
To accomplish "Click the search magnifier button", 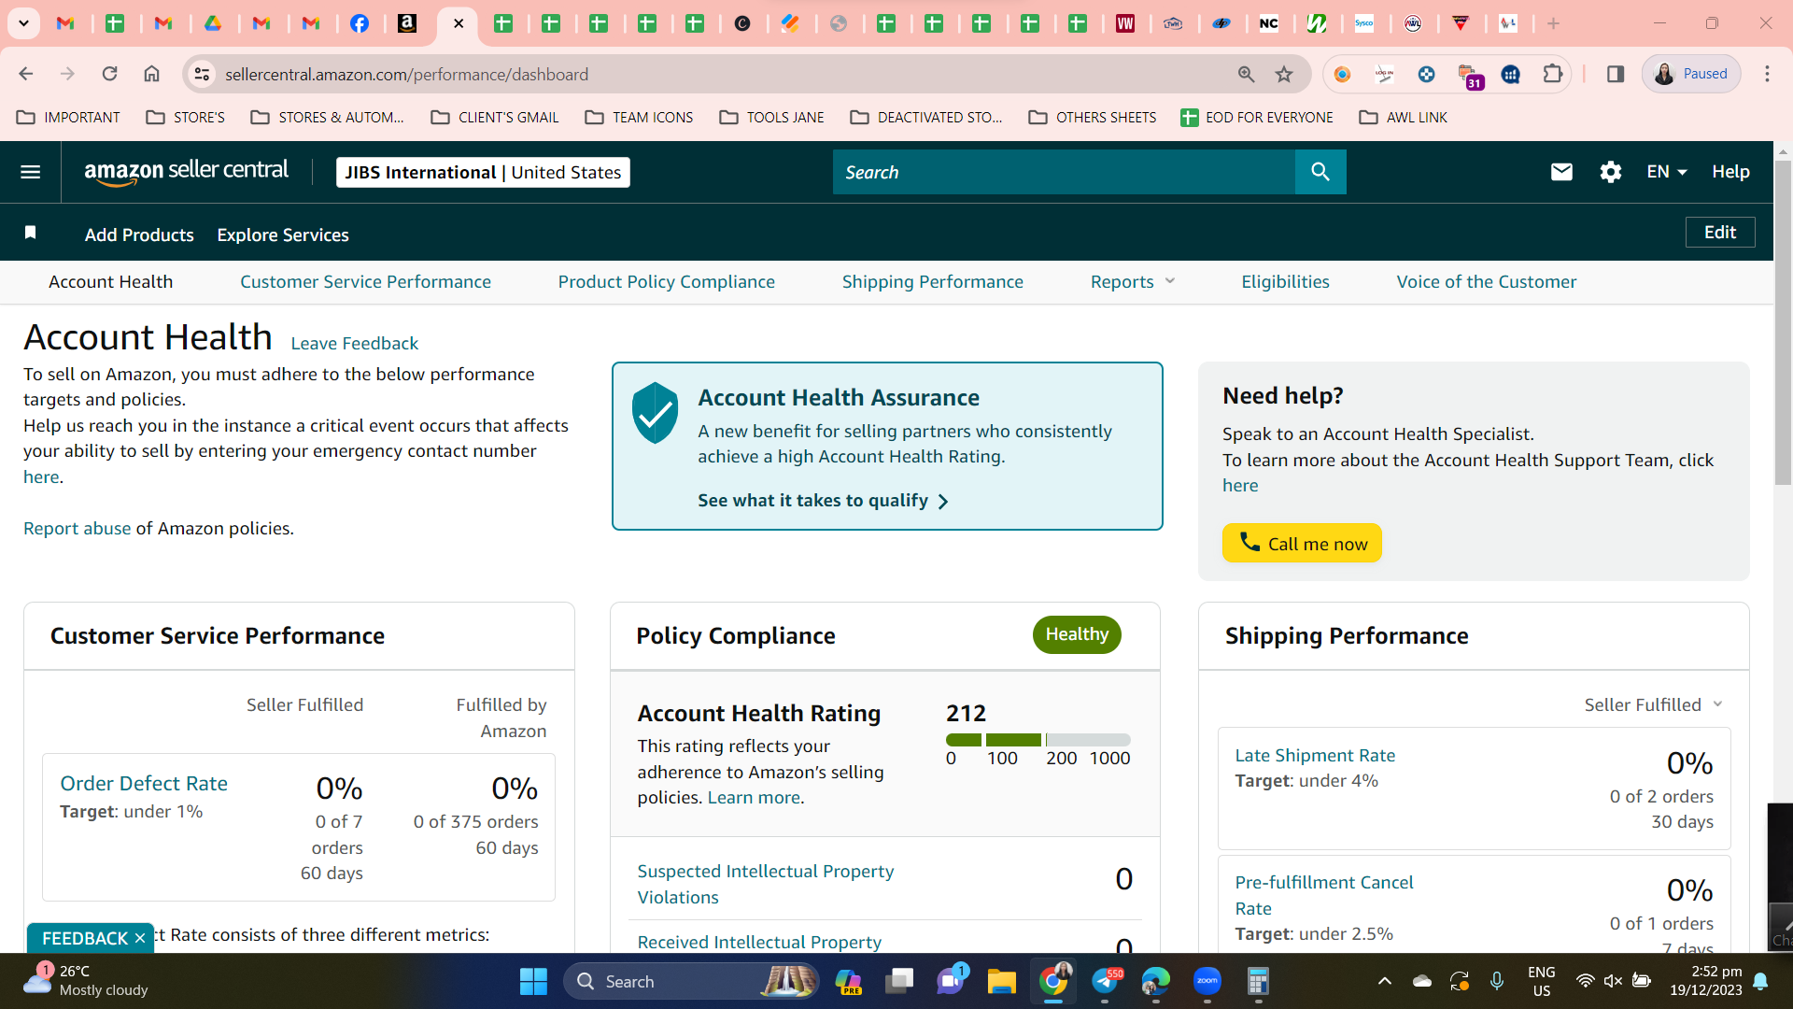I will click(1320, 172).
